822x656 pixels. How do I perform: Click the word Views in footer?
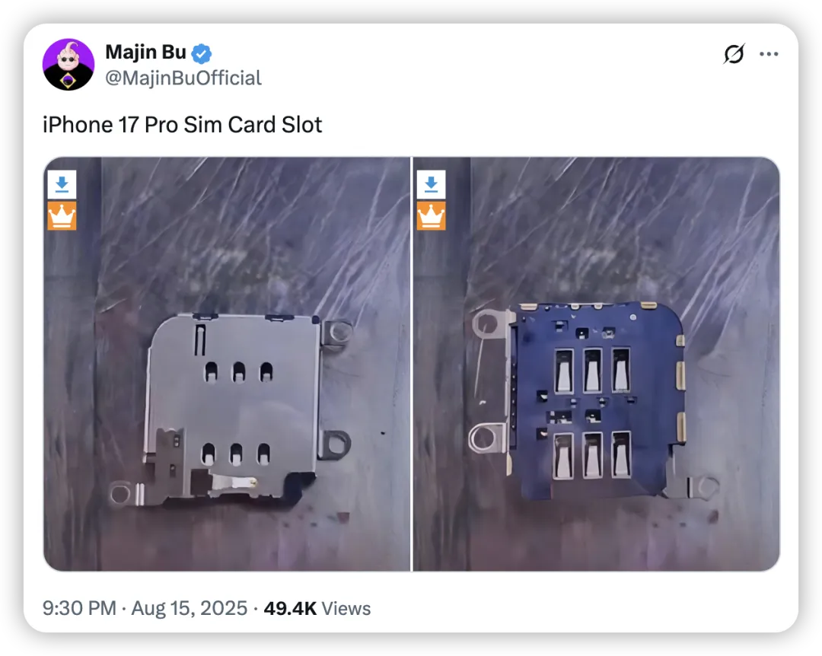(x=346, y=608)
